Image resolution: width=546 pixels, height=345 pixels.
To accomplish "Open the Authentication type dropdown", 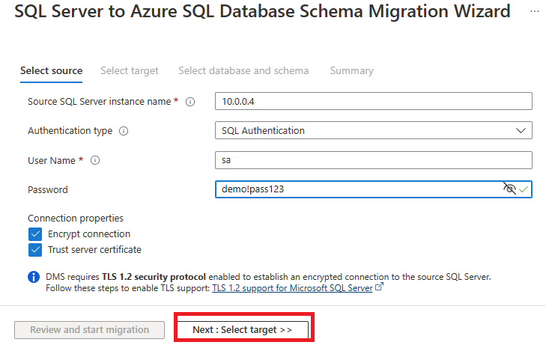I will coord(373,130).
